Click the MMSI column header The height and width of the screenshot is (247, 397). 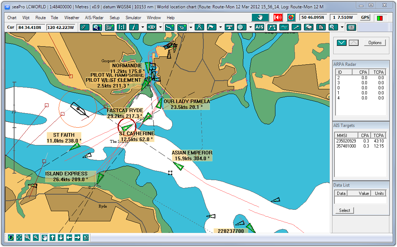pos(346,135)
